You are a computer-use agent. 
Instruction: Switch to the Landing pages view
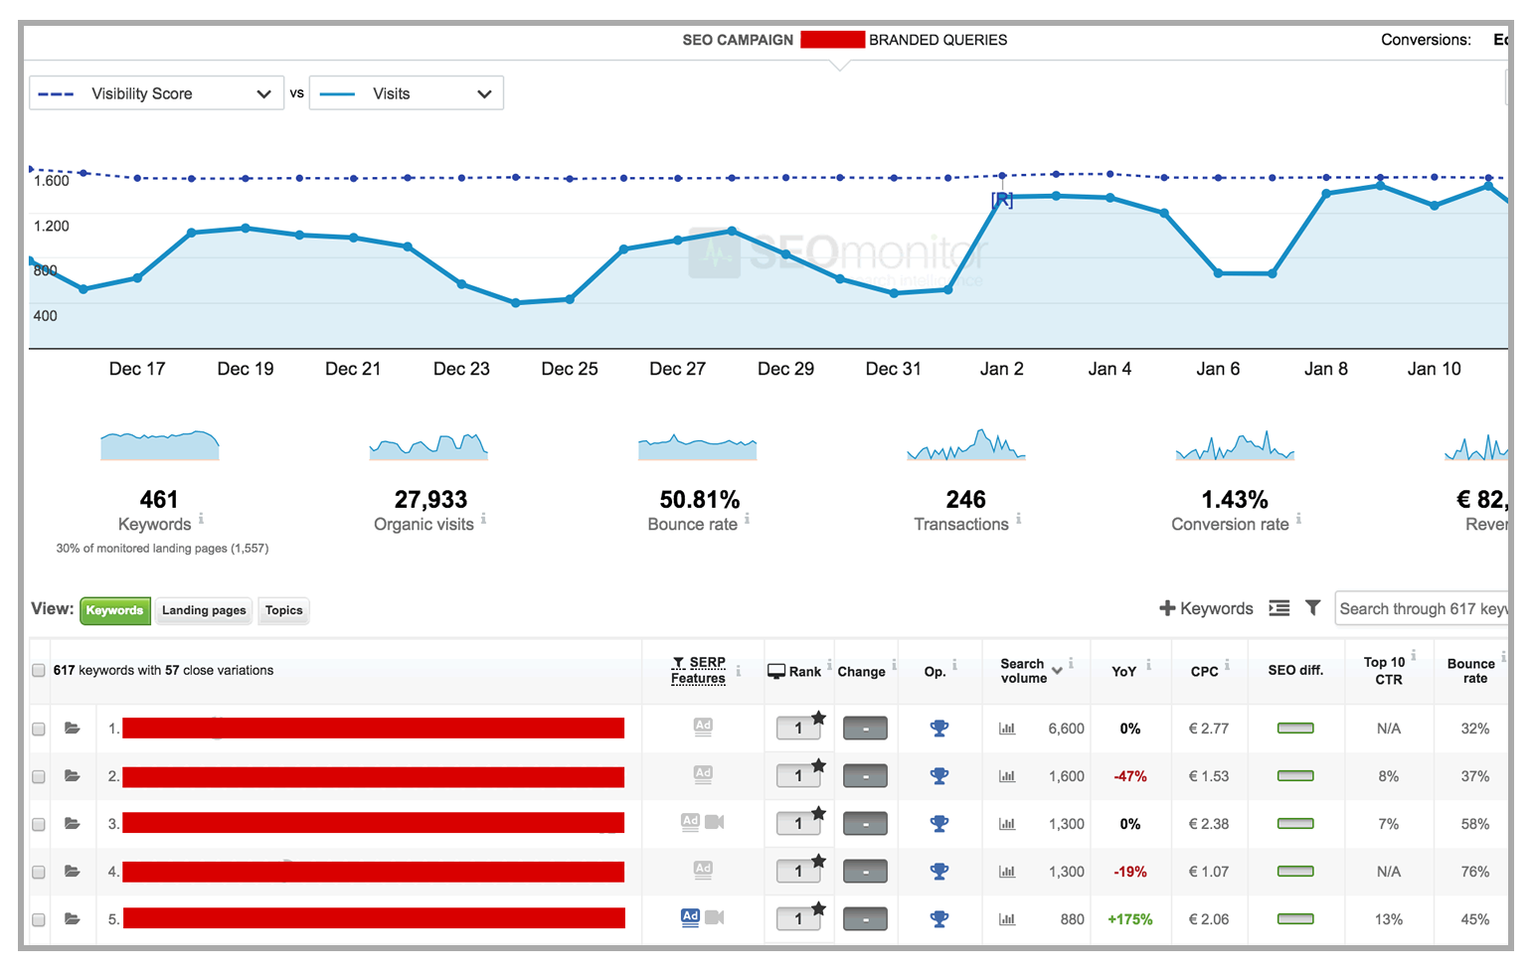point(203,610)
